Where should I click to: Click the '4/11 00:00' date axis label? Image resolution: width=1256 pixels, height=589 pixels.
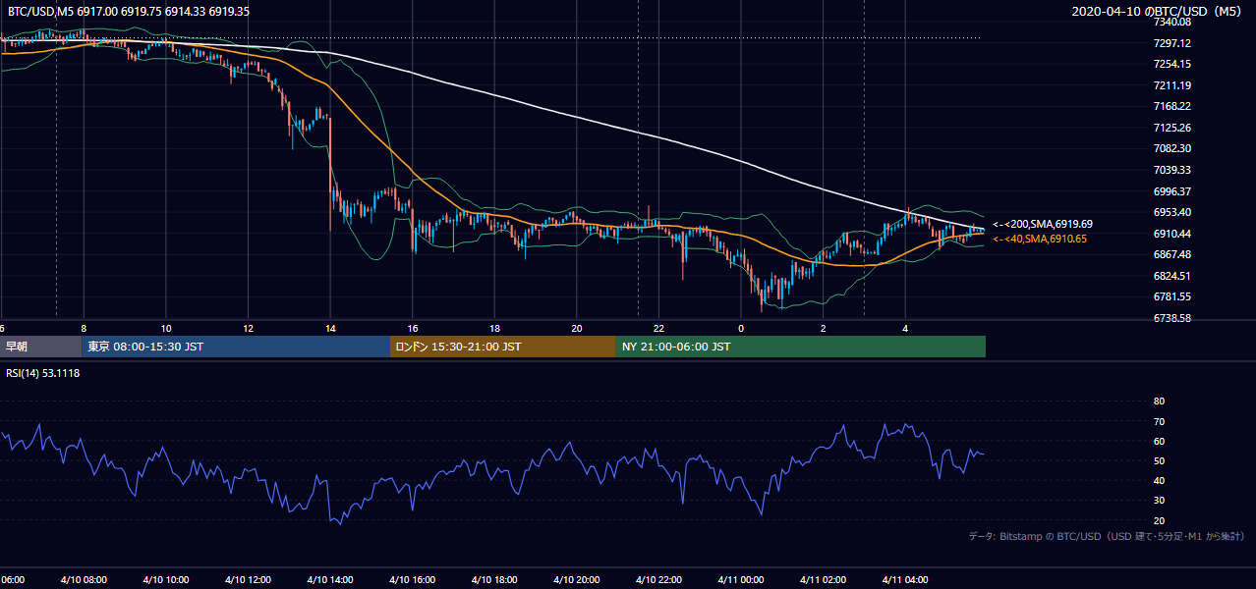coord(741,580)
